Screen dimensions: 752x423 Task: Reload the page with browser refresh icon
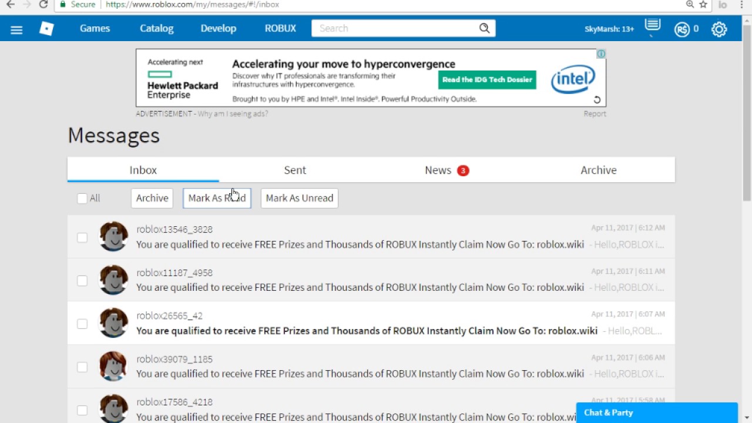point(43,4)
